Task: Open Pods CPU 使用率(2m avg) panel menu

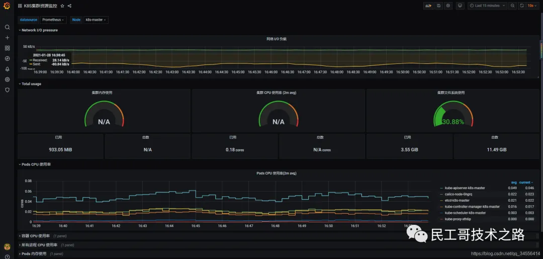Action: point(277,173)
